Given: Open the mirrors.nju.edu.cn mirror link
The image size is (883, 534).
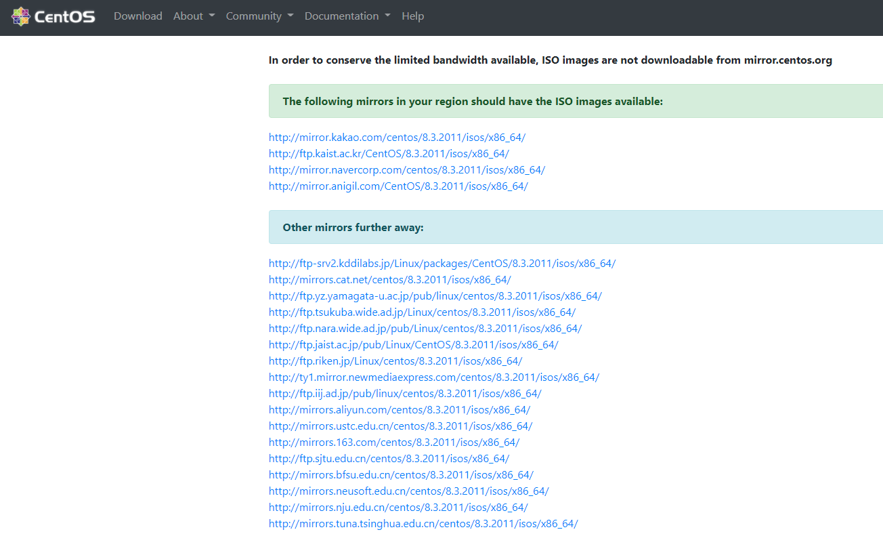Looking at the screenshot, I should click(398, 508).
